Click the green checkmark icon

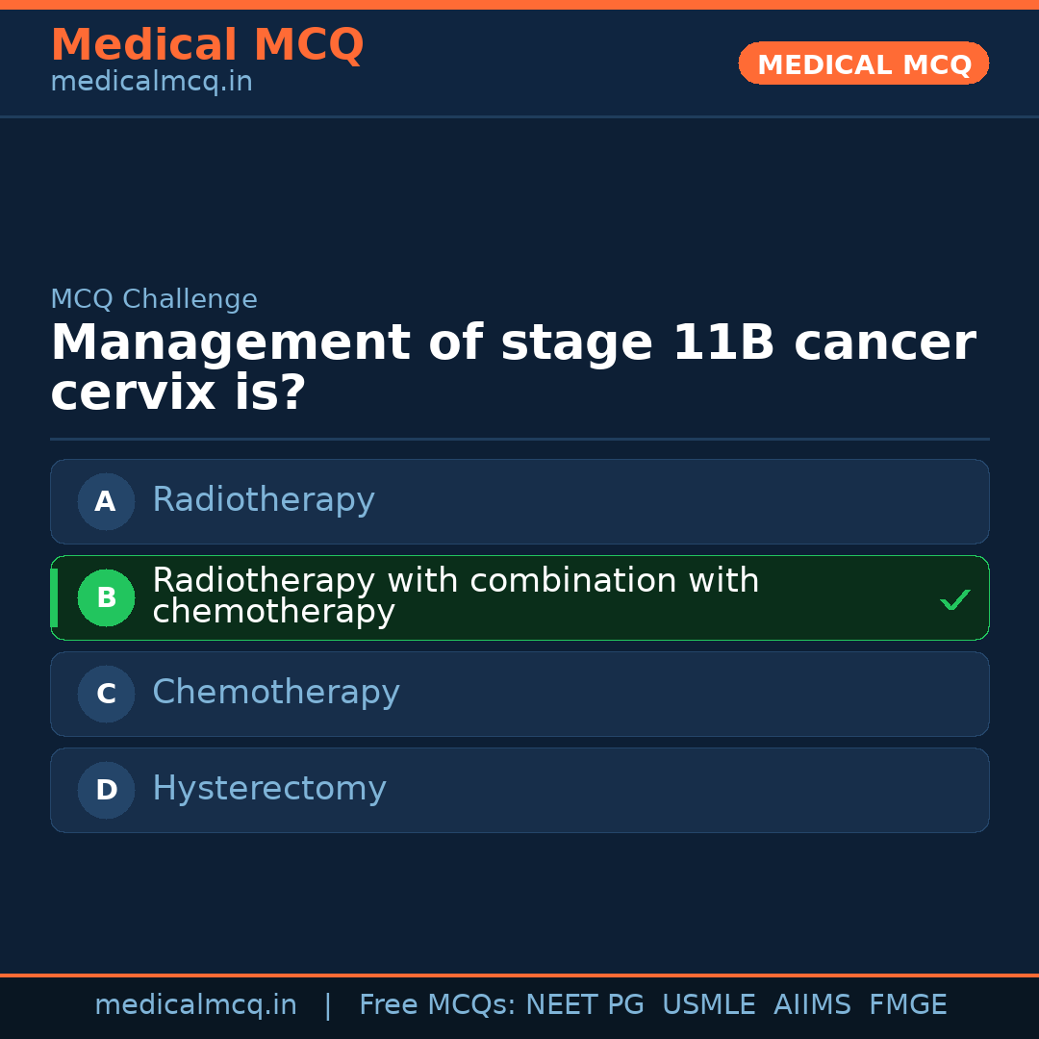(x=954, y=600)
